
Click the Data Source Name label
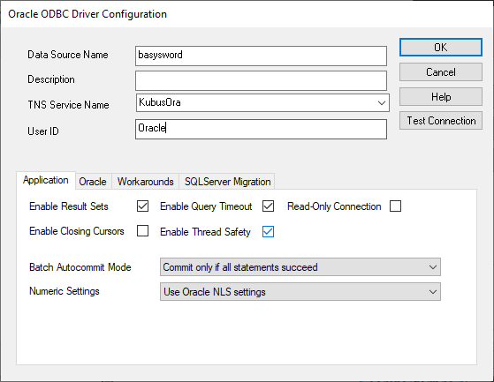(68, 55)
